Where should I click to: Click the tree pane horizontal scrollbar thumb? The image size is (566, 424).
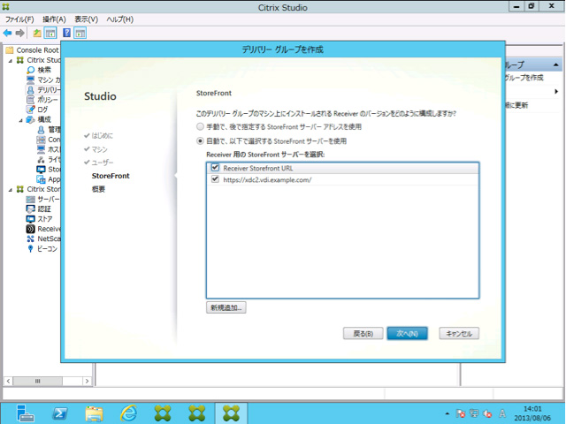pyautogui.click(x=37, y=381)
